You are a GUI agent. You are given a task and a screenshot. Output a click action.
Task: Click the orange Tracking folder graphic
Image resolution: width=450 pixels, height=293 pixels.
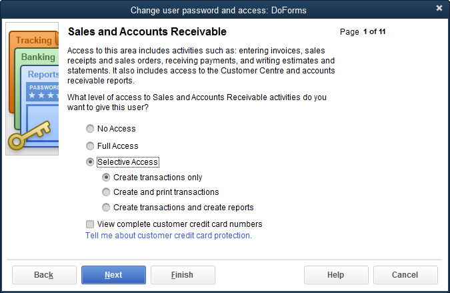pyautogui.click(x=33, y=41)
